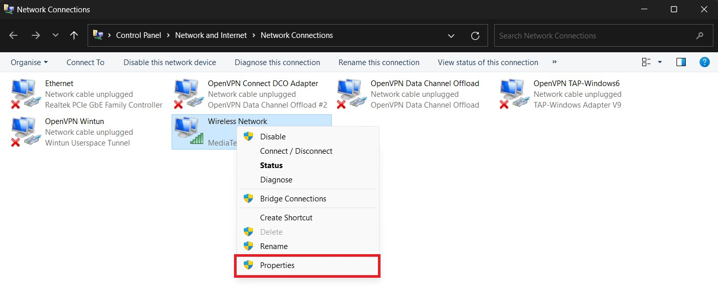This screenshot has width=718, height=288.
Task: Show more toolbar commands chevron
Action: (x=555, y=61)
